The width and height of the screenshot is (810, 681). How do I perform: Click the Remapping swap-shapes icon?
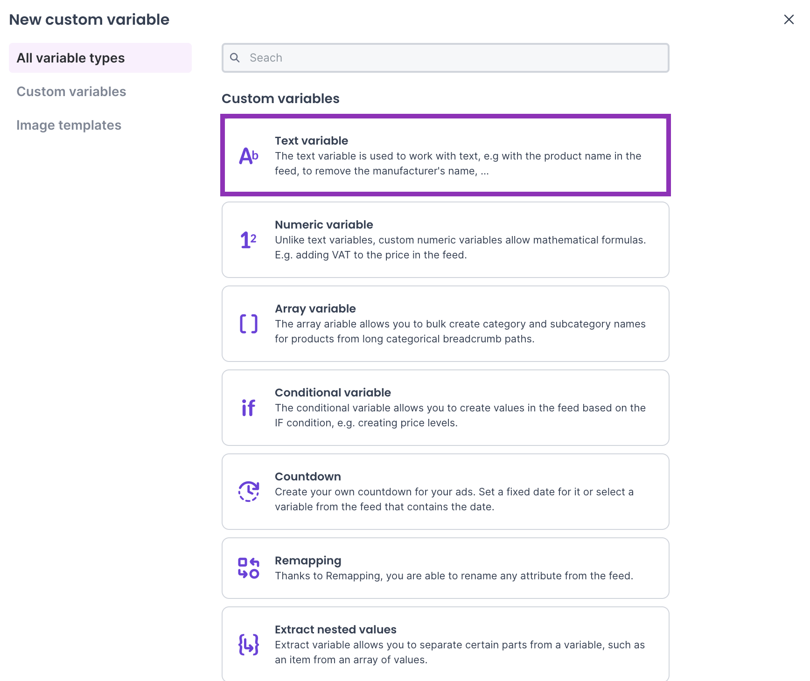248,568
